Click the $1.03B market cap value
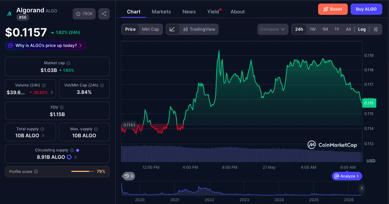389x204 pixels. (49, 70)
